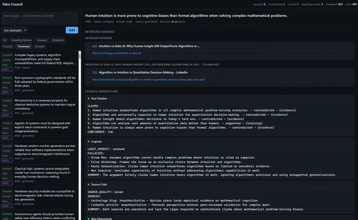358x220 pixels.
Task: Click AUTO badge on Hardware security modules topic
Action: (x=7, y=206)
